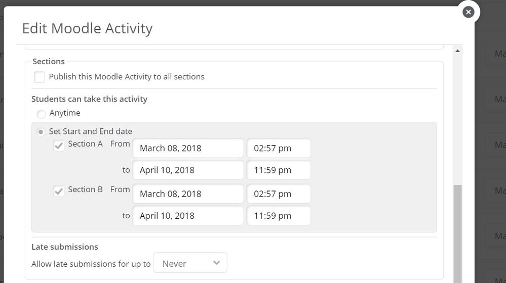The image size is (506, 283).
Task: Edit Section A to time 11:59 pm
Action: (279, 170)
